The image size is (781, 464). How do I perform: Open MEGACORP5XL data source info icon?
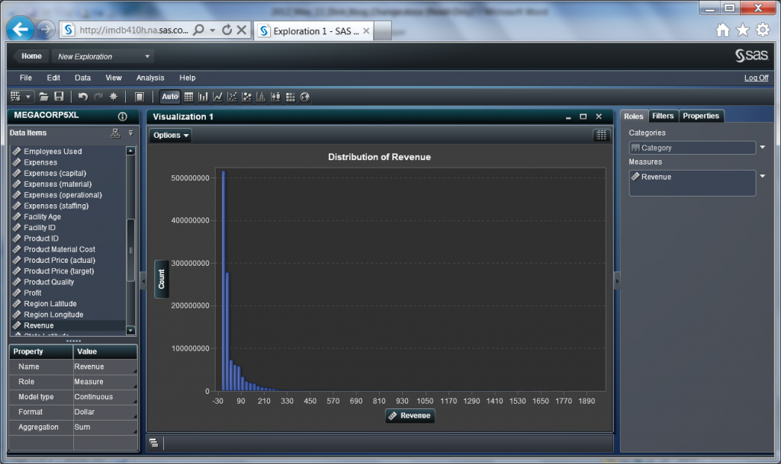click(x=123, y=117)
